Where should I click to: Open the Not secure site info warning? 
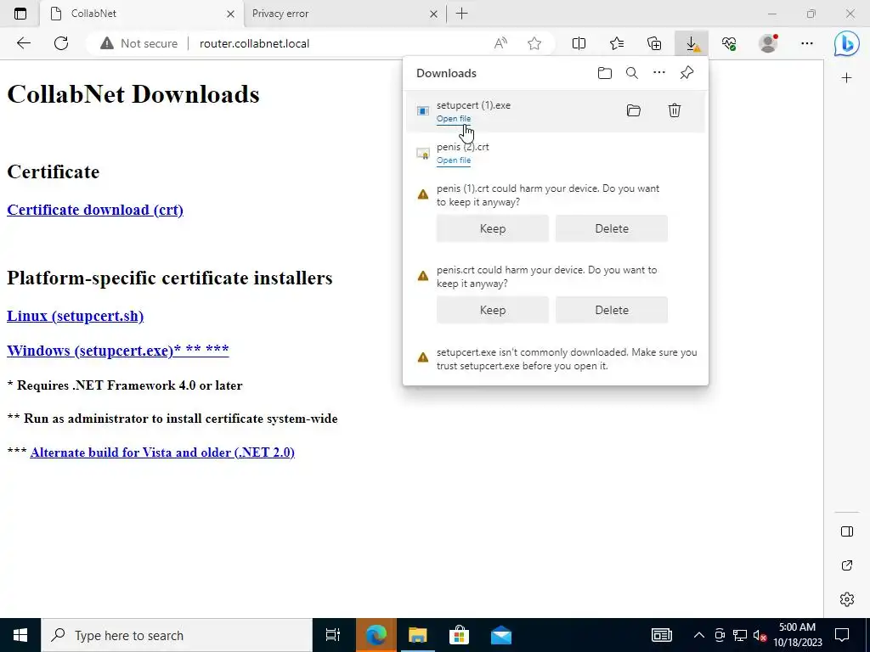[x=138, y=43]
